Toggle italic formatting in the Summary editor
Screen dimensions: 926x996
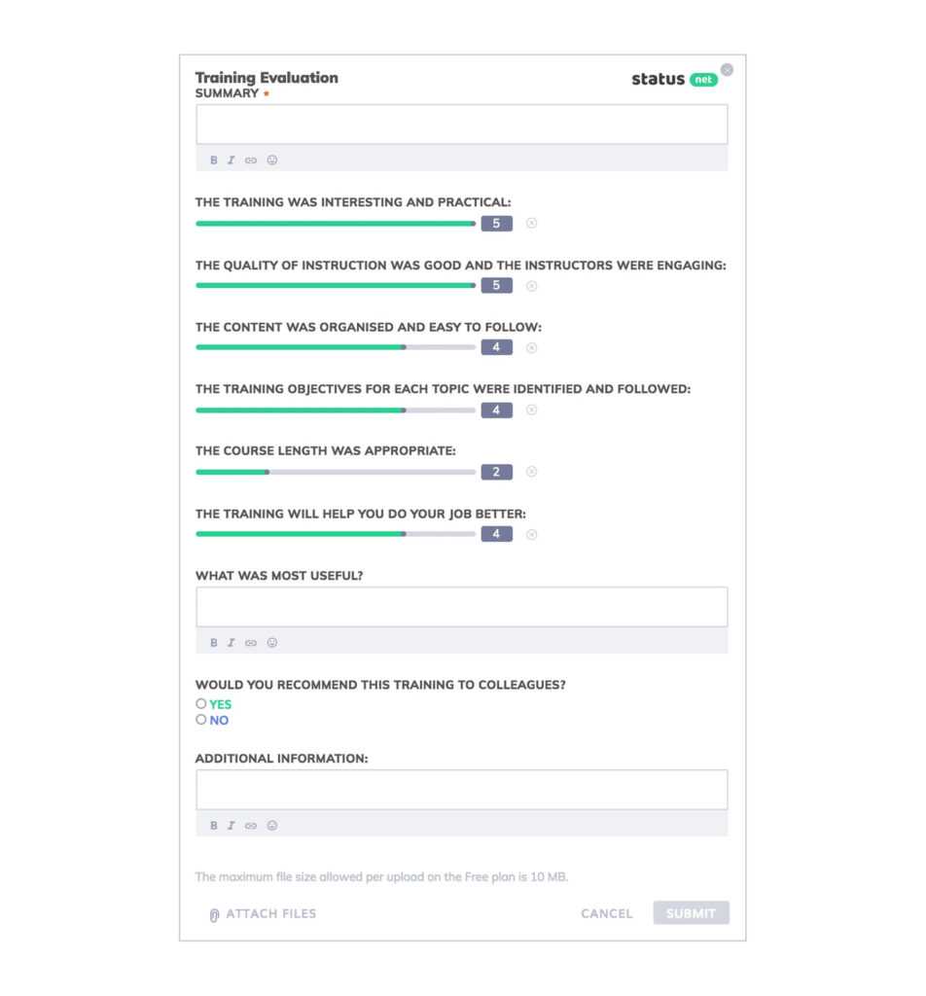tap(231, 160)
